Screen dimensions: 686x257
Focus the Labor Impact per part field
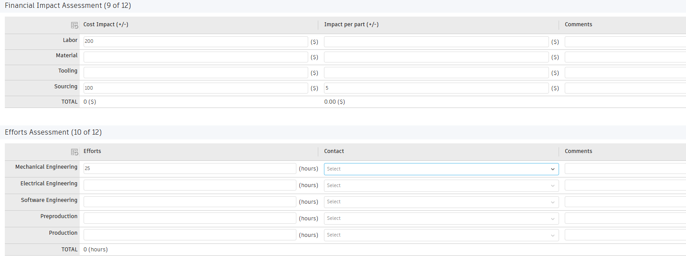[x=436, y=42]
